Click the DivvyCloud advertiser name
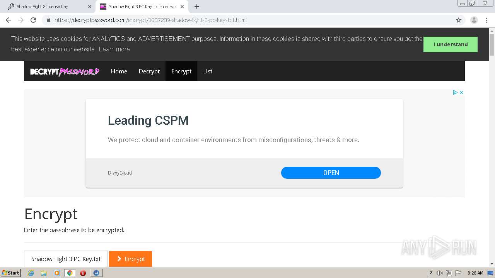The width and height of the screenshot is (495, 278). (120, 173)
